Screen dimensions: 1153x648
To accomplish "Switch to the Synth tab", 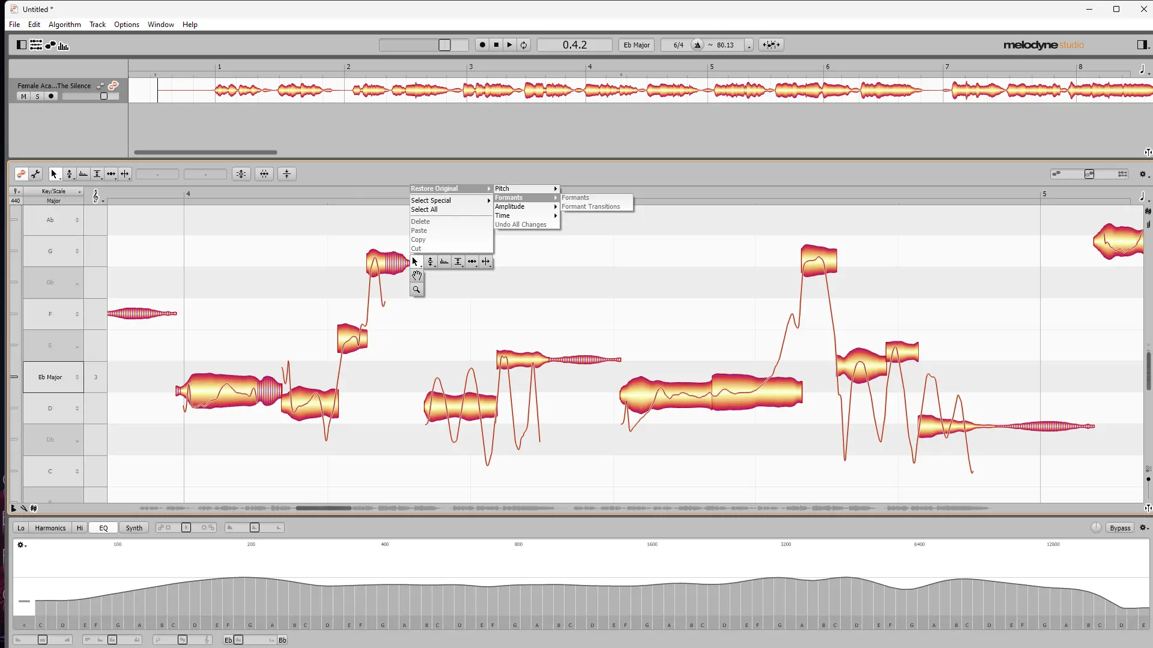I will click(134, 528).
